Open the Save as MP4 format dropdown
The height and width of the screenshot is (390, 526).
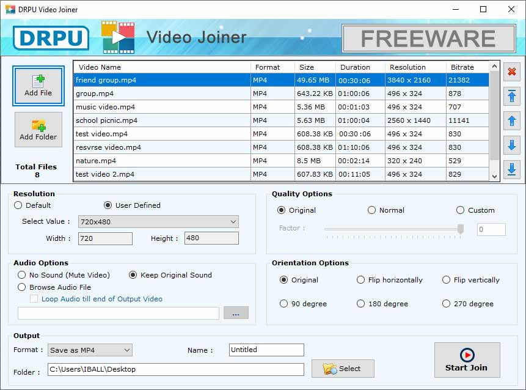coord(90,350)
